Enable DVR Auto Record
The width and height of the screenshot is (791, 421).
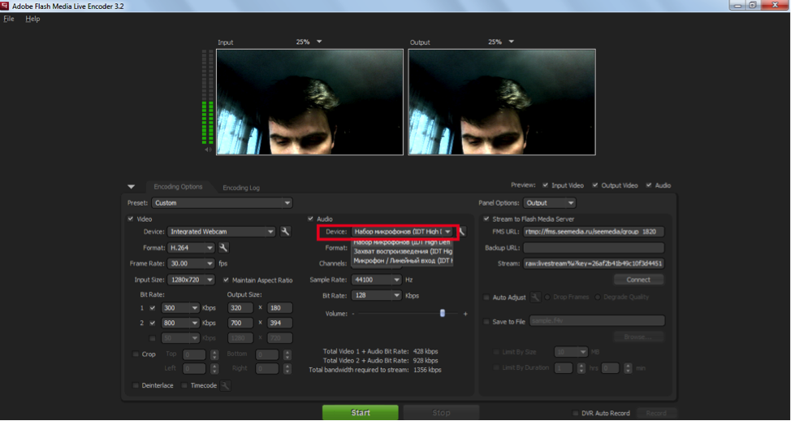click(575, 413)
